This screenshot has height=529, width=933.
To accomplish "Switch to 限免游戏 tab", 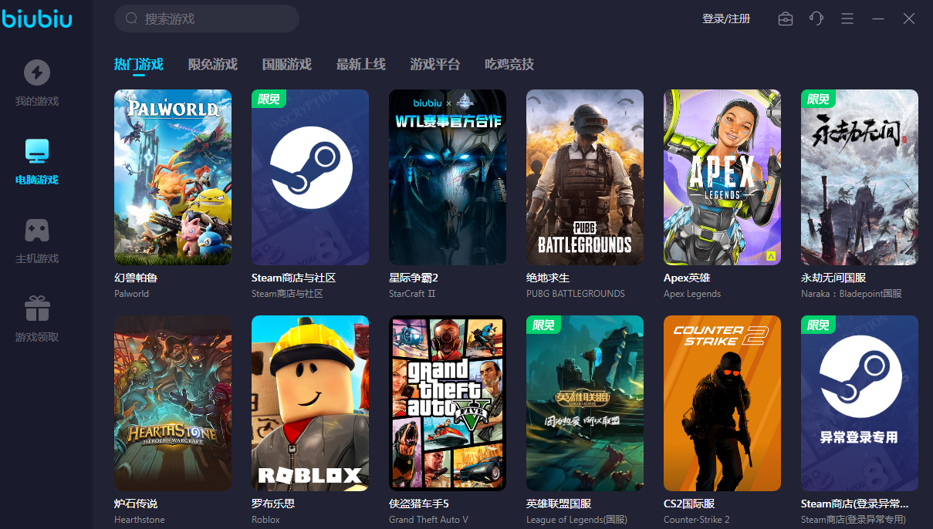I will tap(213, 64).
